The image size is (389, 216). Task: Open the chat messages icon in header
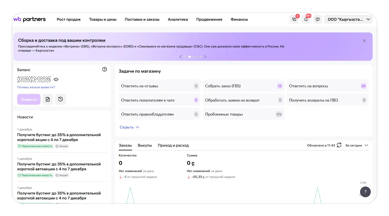point(294,19)
